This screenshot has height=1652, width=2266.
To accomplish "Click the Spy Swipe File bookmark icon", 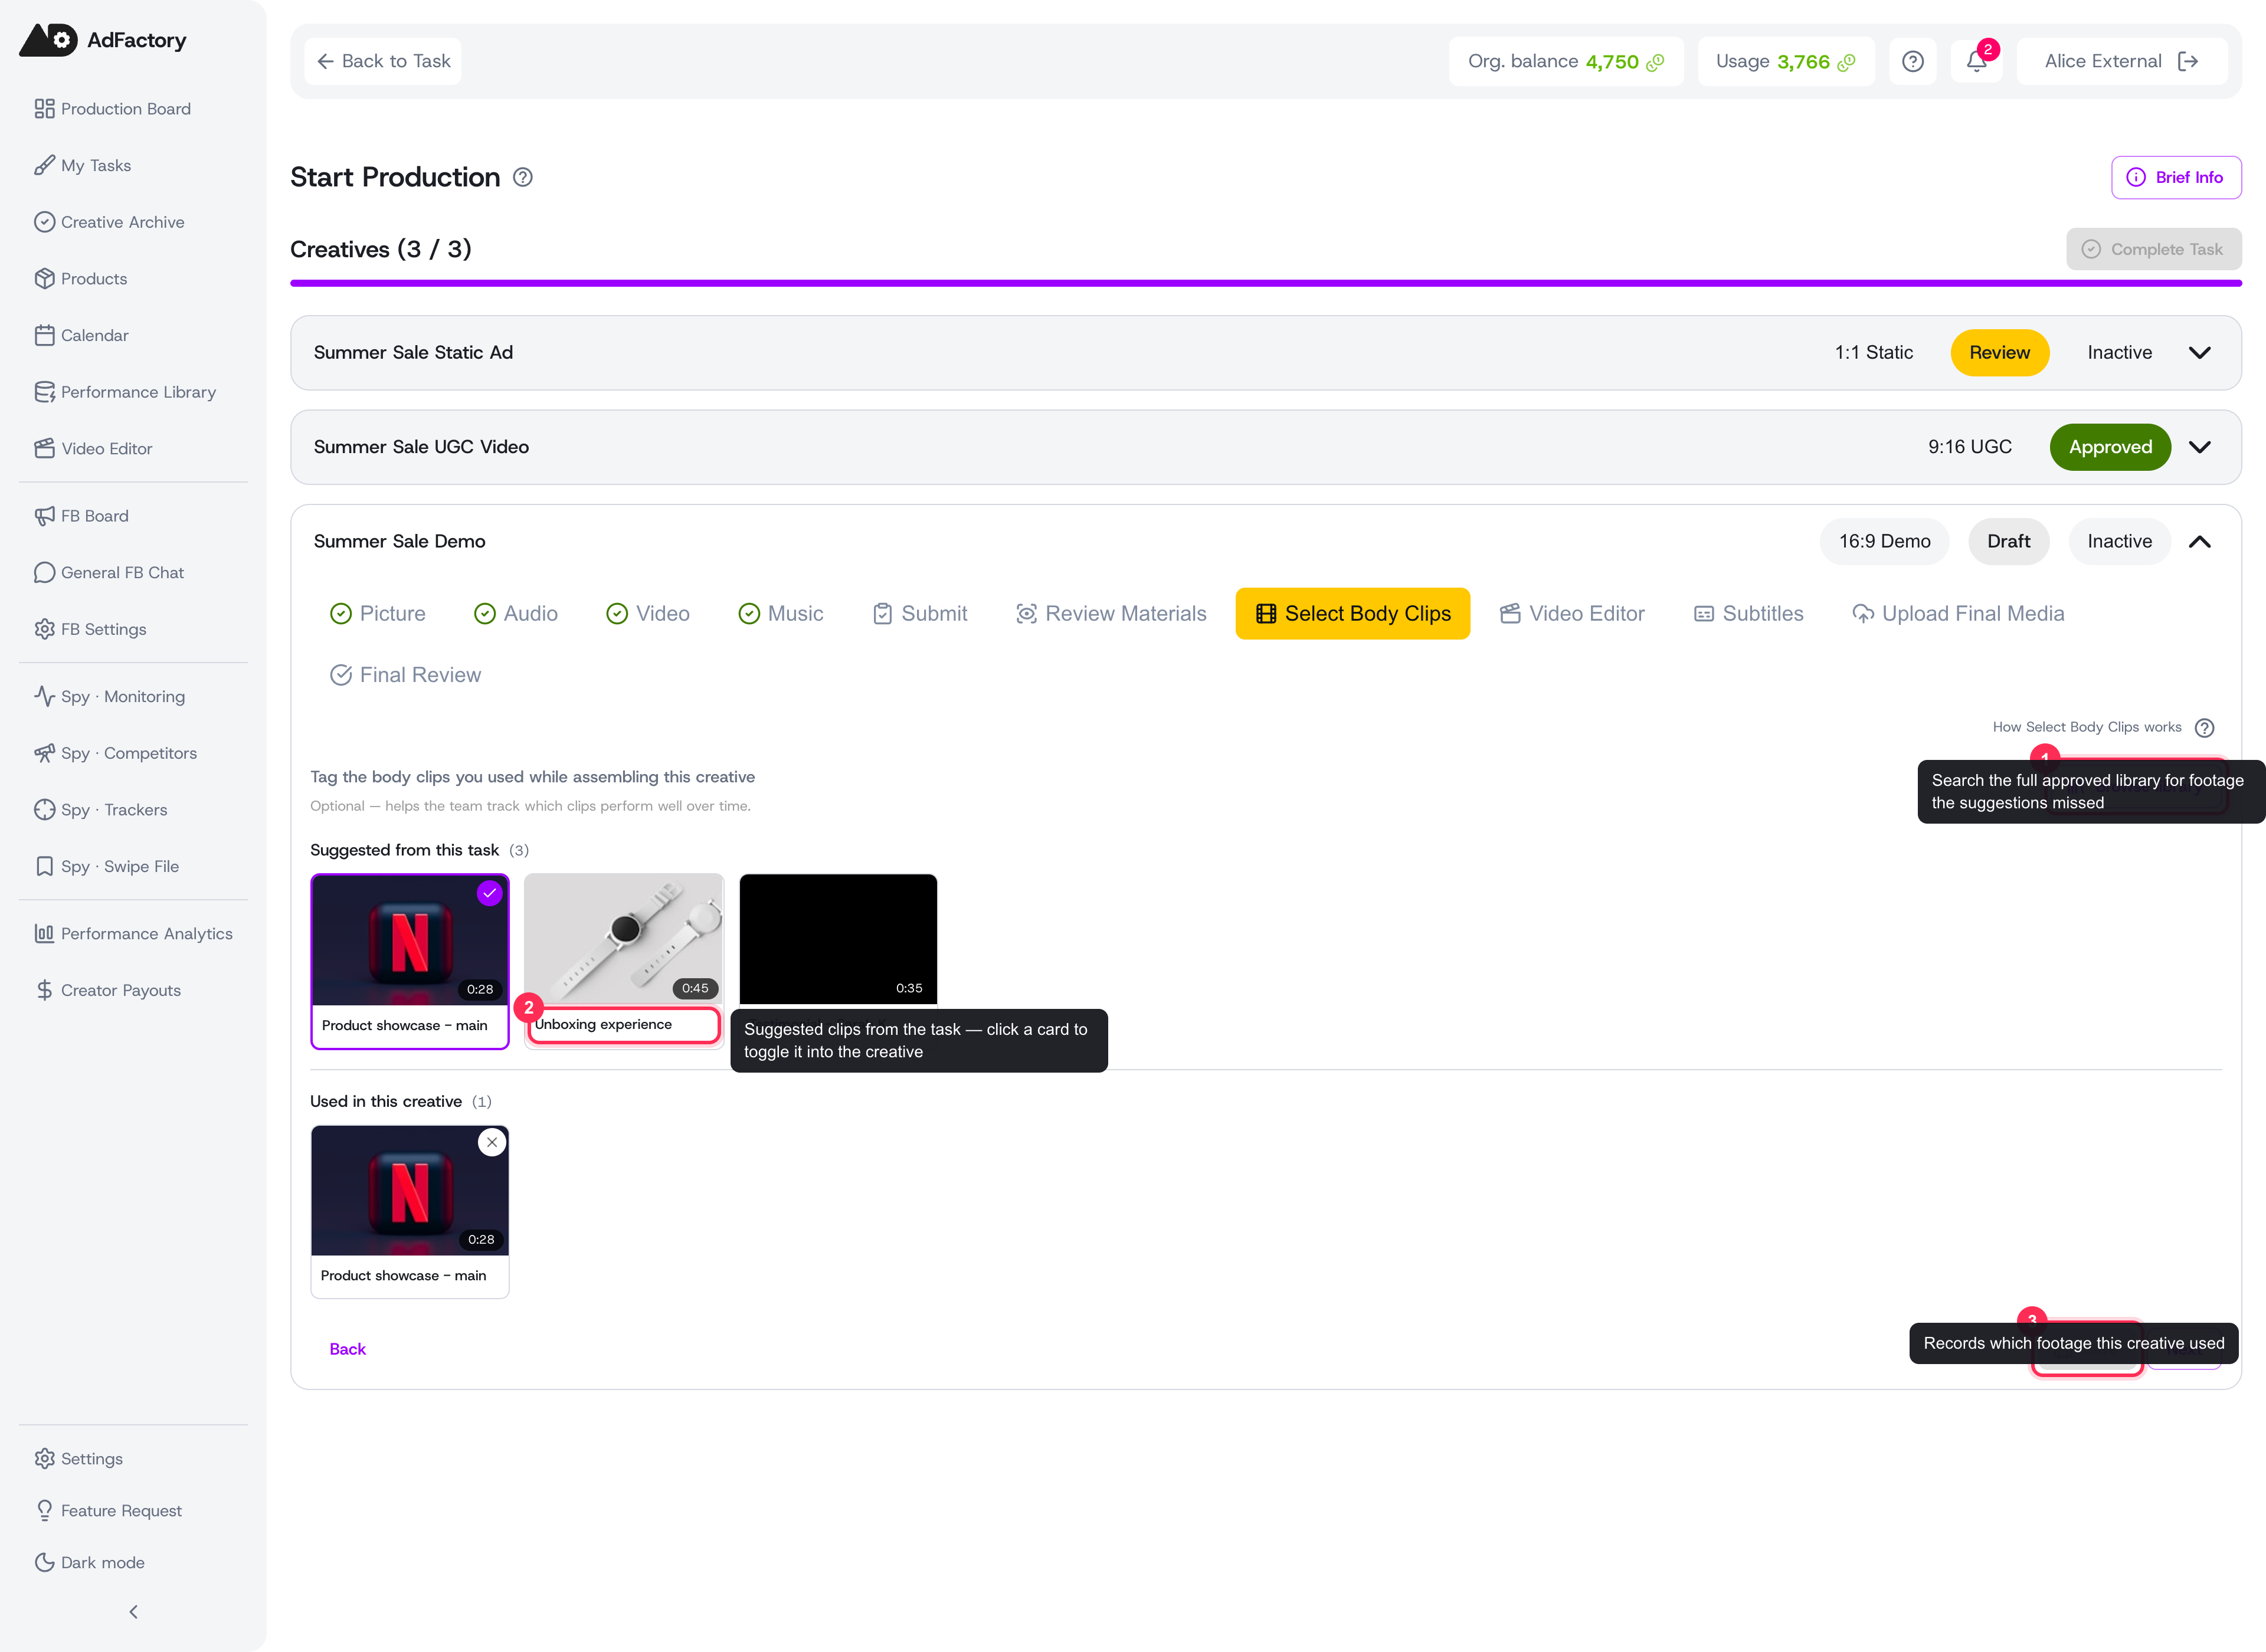I will pyautogui.click(x=44, y=866).
